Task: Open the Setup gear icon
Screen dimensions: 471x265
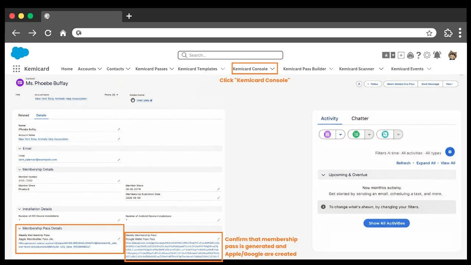Action: click(x=427, y=55)
